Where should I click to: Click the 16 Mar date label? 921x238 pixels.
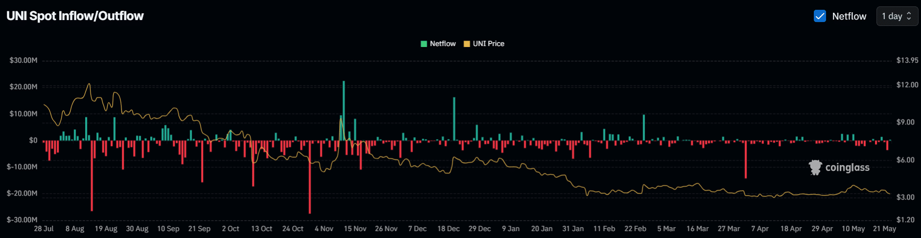pyautogui.click(x=697, y=229)
